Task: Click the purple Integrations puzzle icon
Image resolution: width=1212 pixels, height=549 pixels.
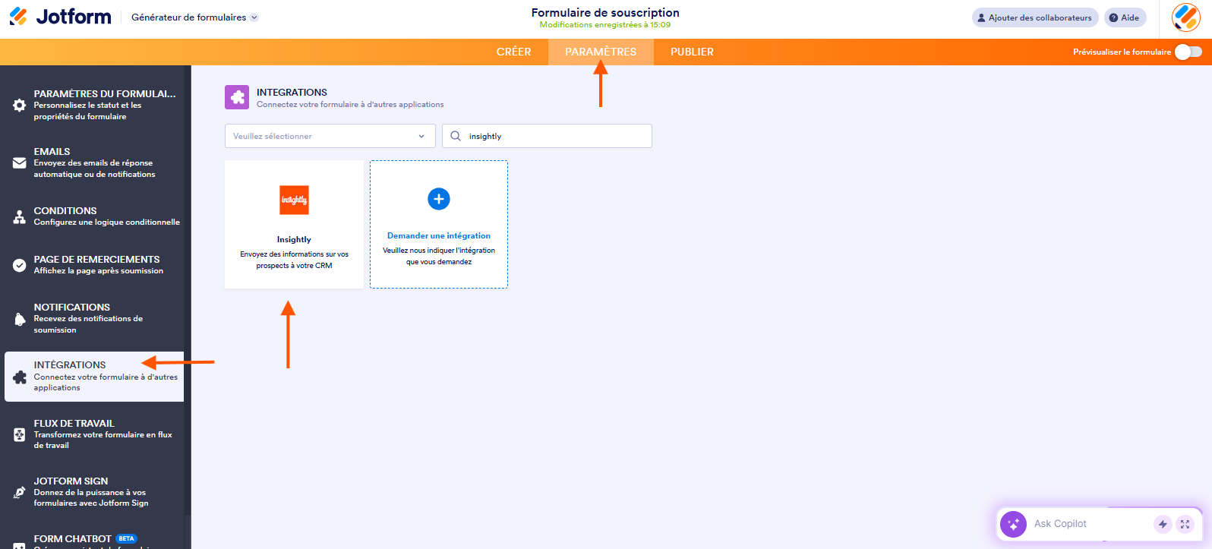Action: point(237,97)
